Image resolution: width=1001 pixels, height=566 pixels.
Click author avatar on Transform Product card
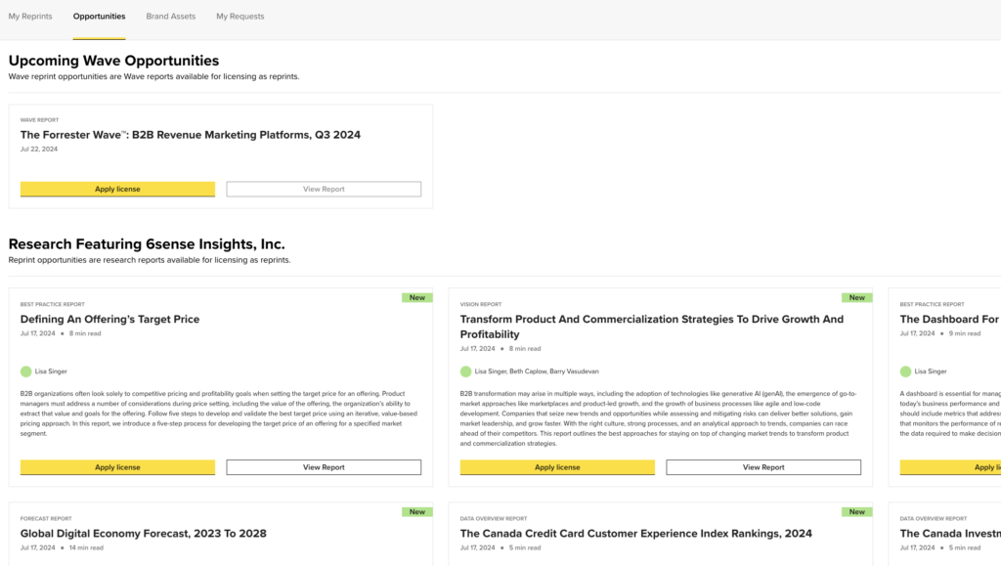pos(465,371)
